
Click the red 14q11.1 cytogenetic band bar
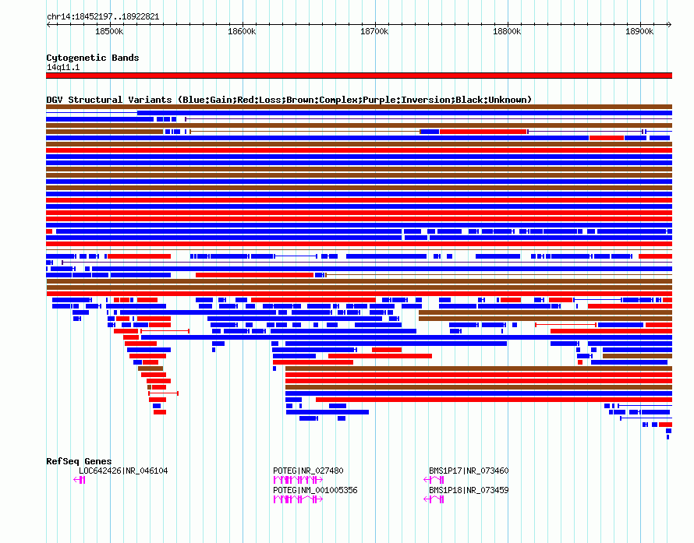(x=359, y=76)
